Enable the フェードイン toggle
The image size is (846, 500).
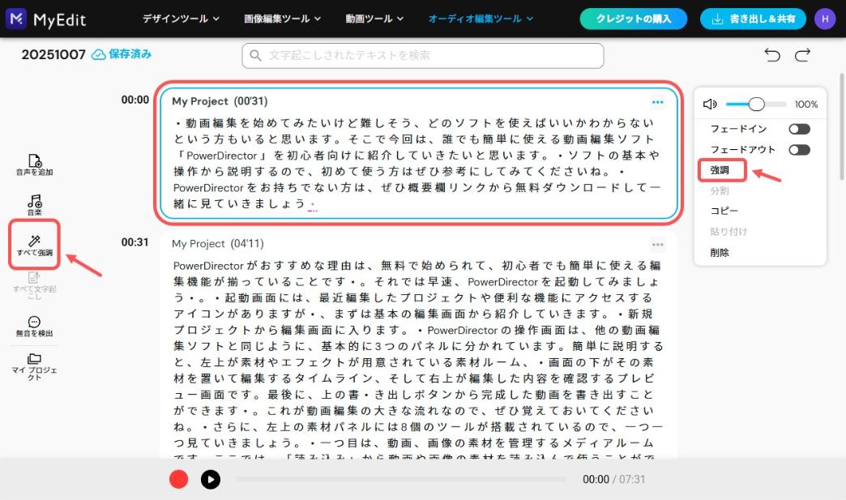click(x=799, y=128)
